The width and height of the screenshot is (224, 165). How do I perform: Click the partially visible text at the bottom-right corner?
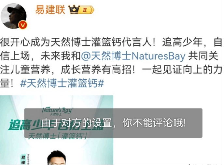(205, 164)
